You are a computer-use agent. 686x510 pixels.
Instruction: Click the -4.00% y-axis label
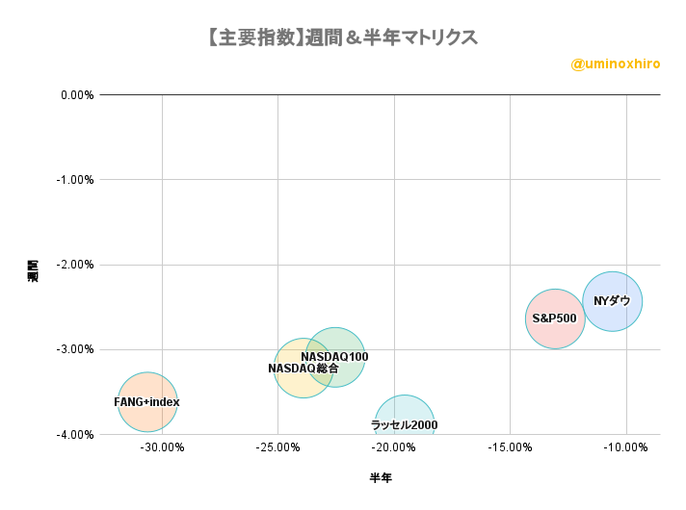(75, 435)
